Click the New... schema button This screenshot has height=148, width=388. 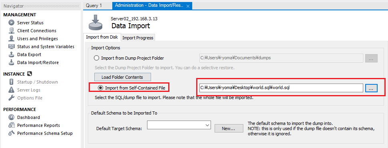pos(229,128)
